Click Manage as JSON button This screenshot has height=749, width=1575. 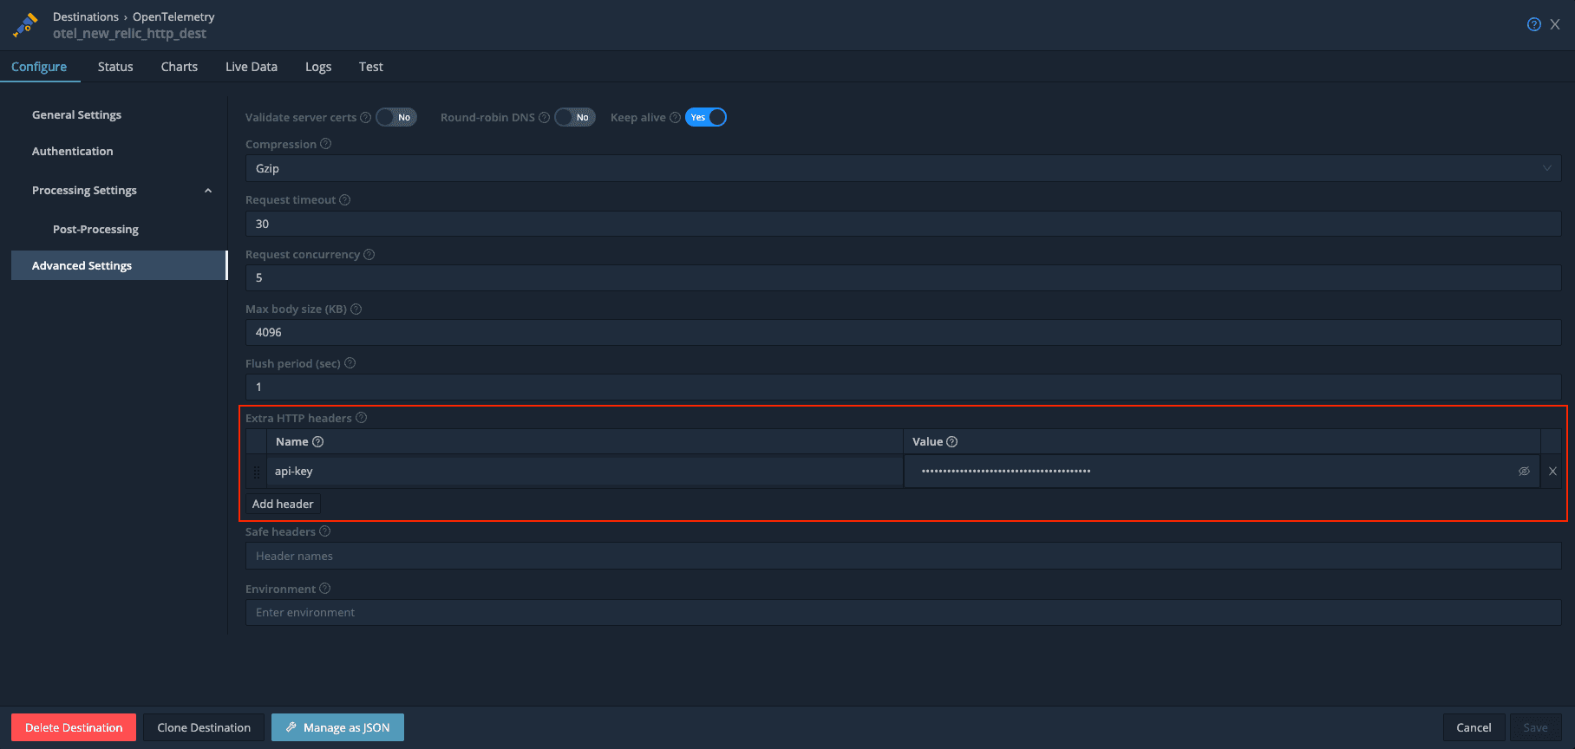tap(337, 727)
